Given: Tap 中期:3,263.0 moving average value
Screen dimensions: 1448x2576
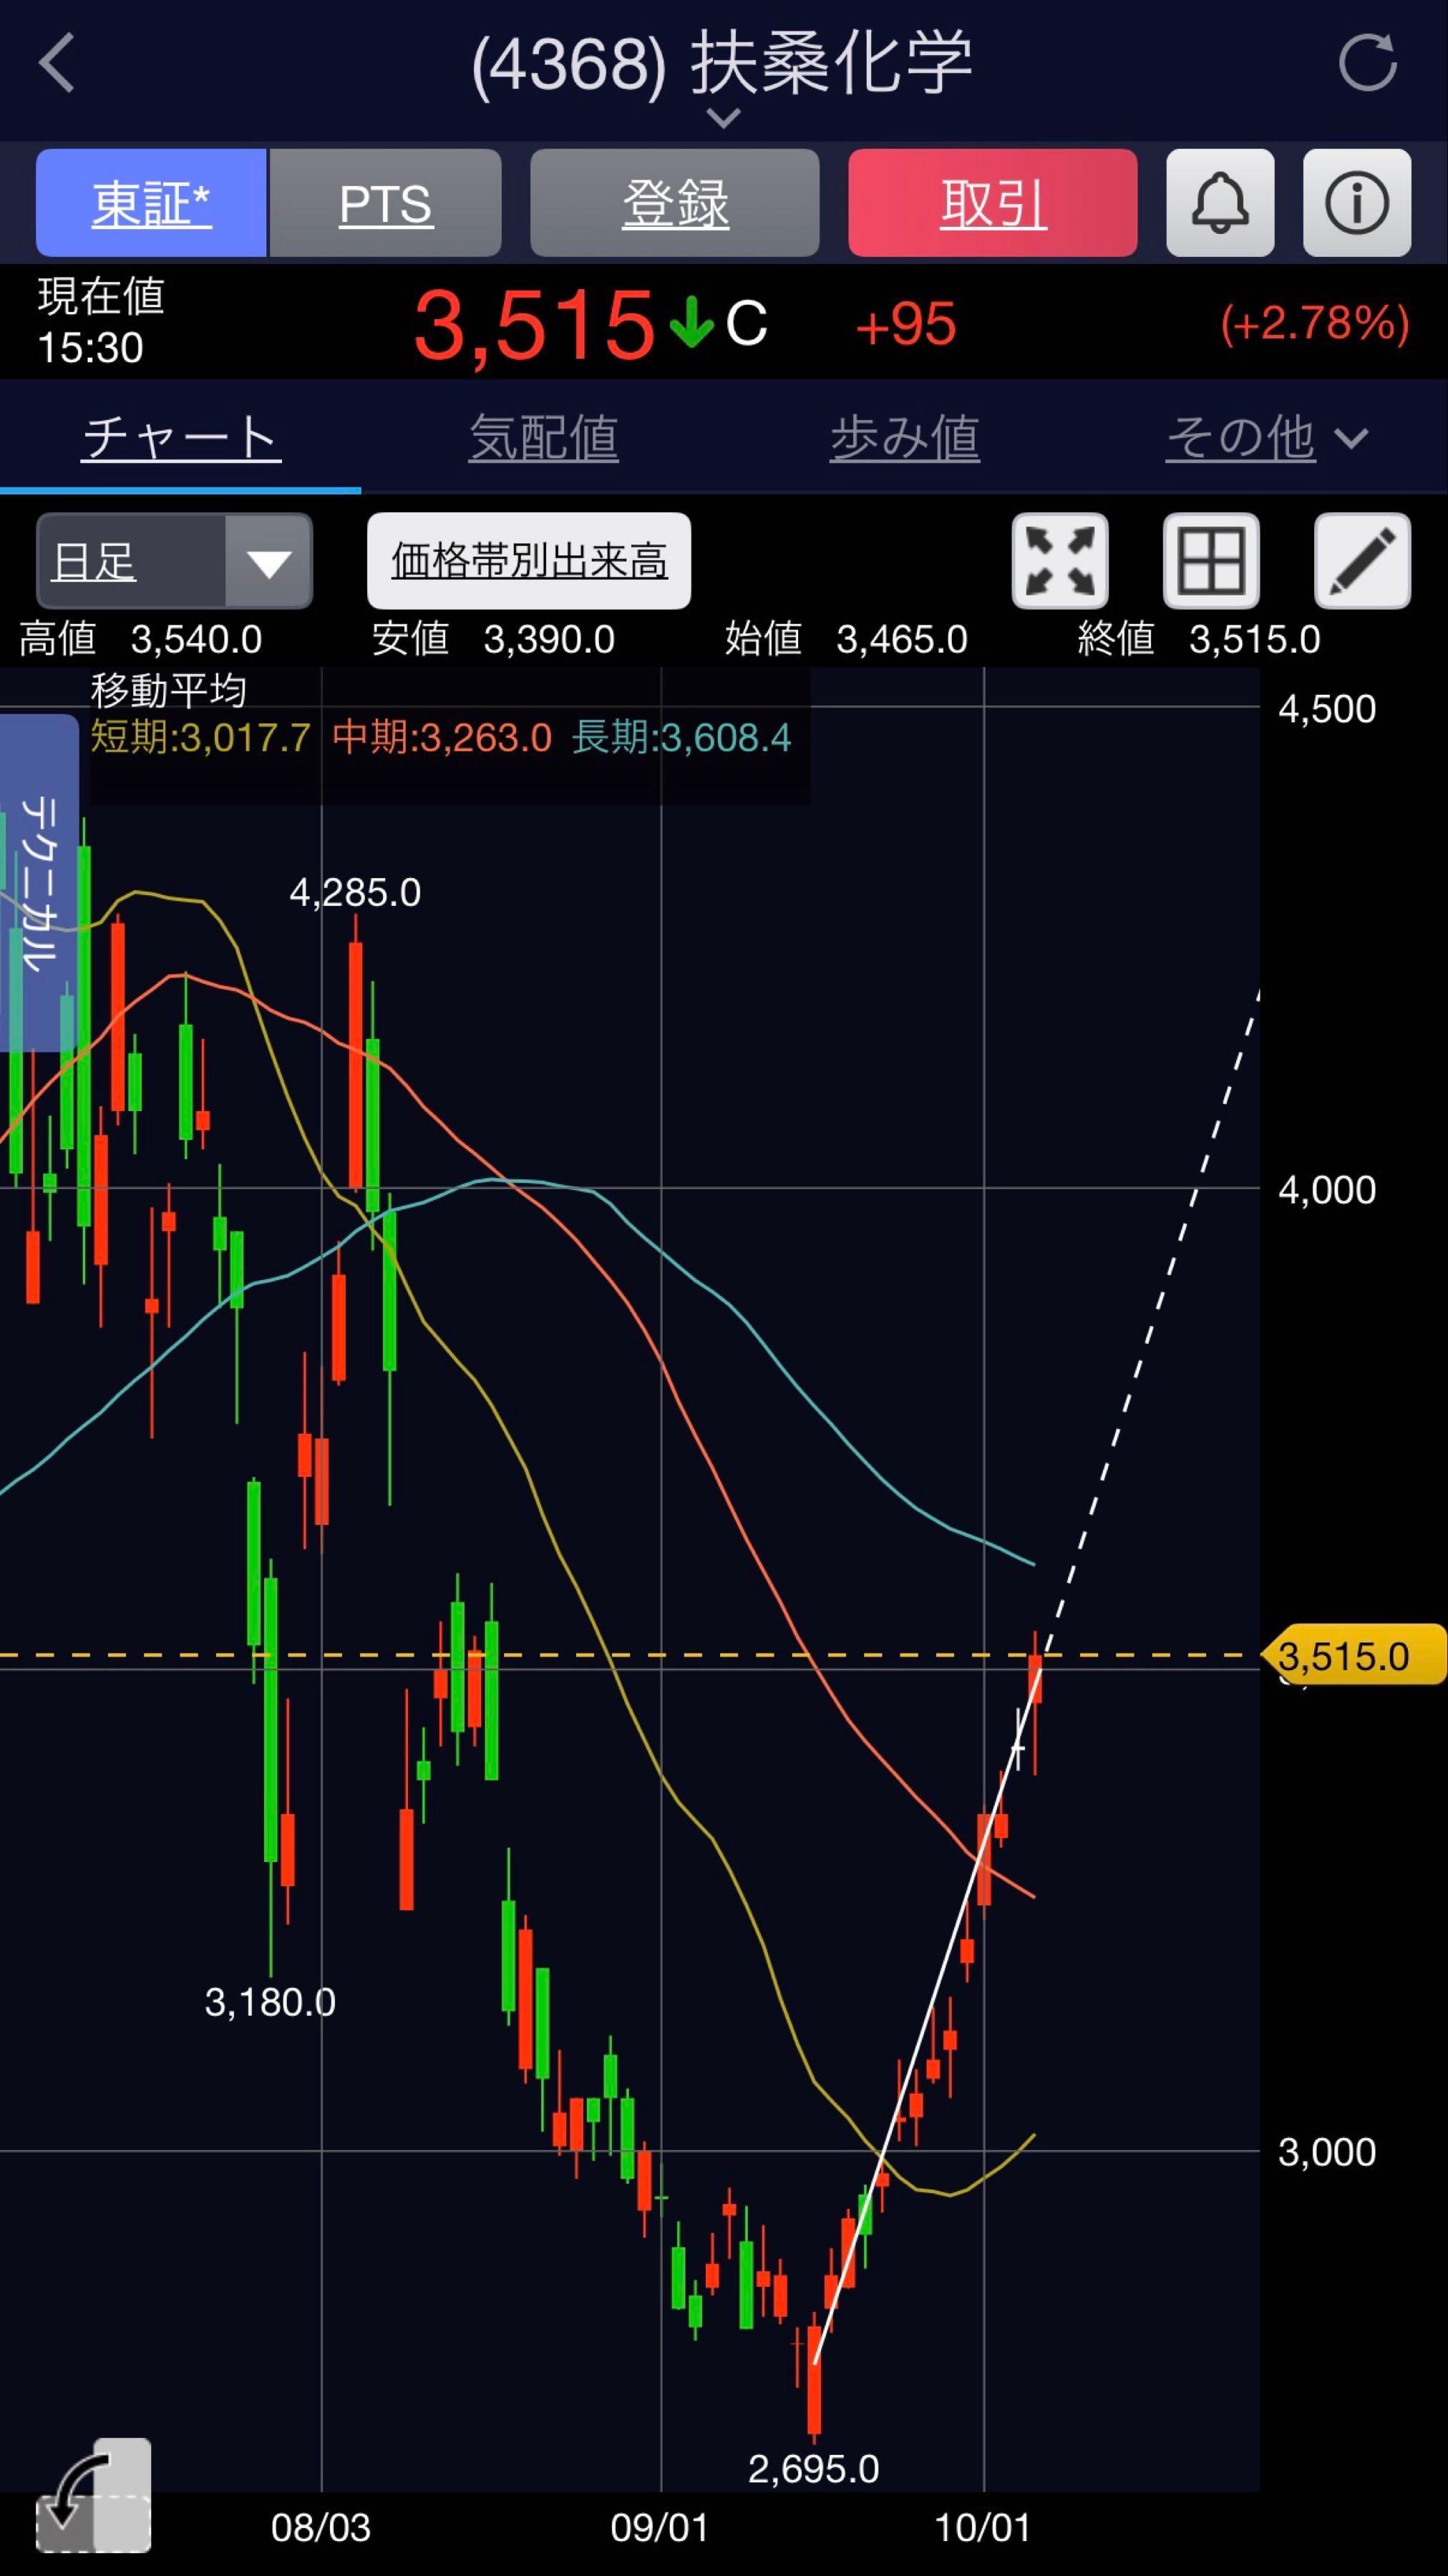Looking at the screenshot, I should click(x=442, y=738).
